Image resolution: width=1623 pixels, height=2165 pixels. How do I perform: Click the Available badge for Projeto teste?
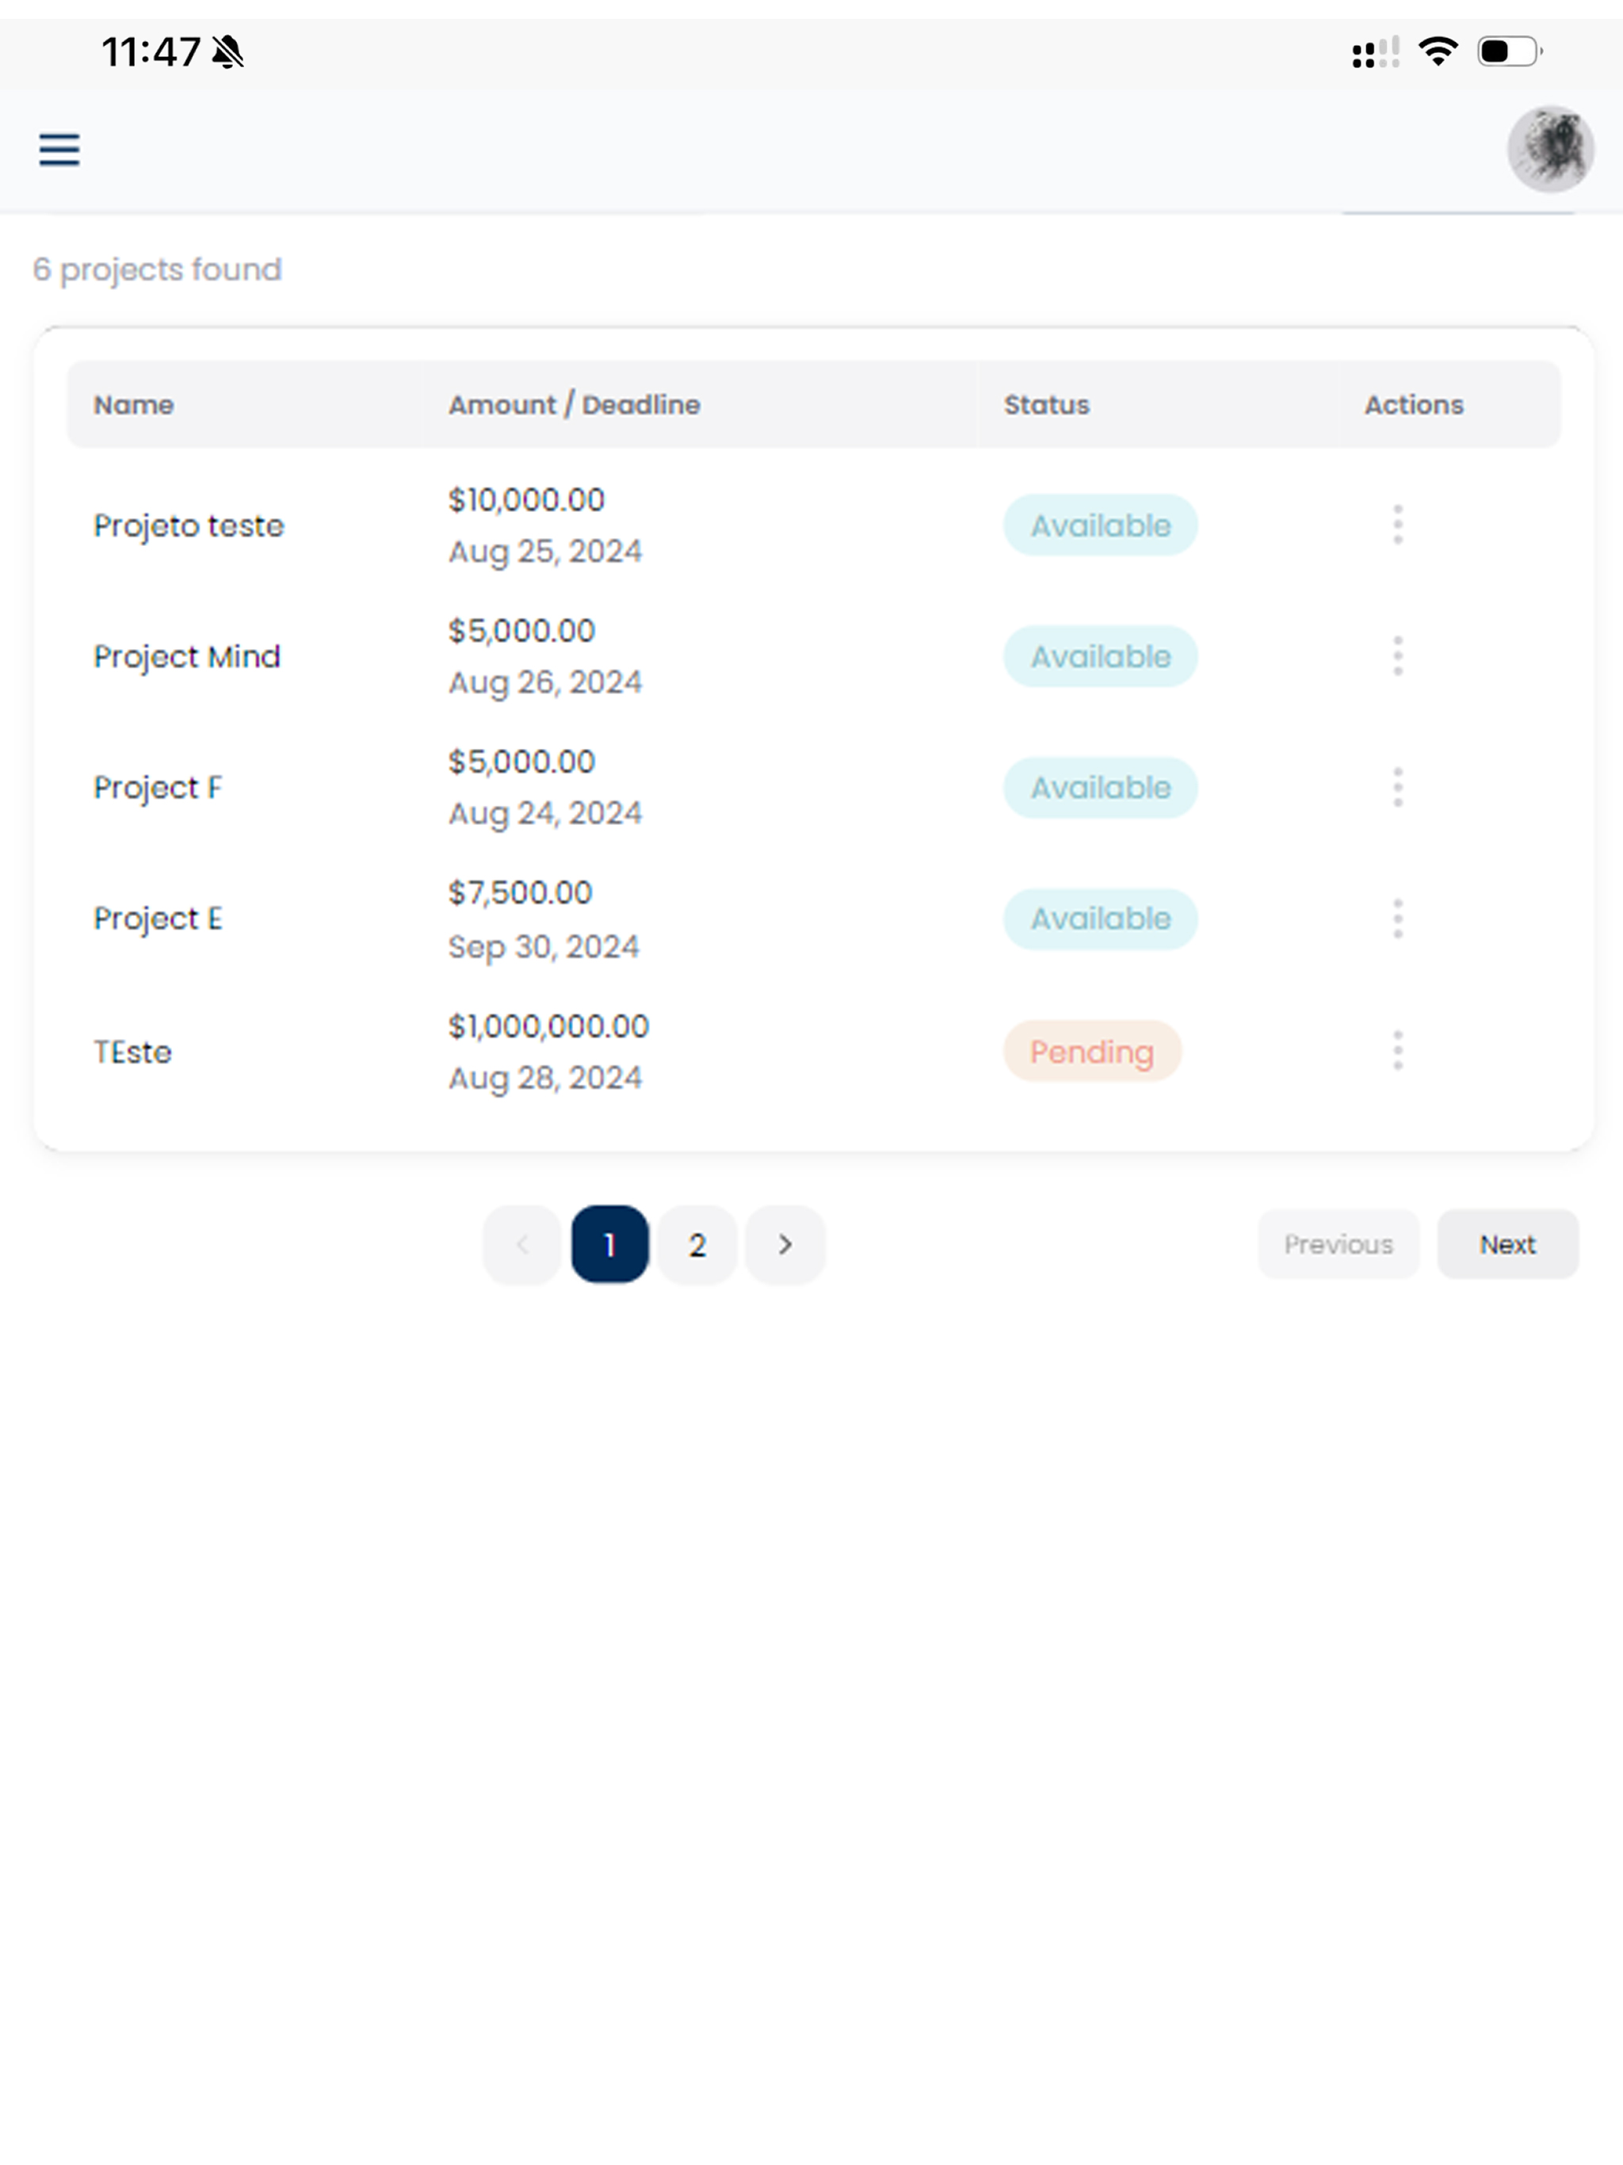coord(1100,525)
